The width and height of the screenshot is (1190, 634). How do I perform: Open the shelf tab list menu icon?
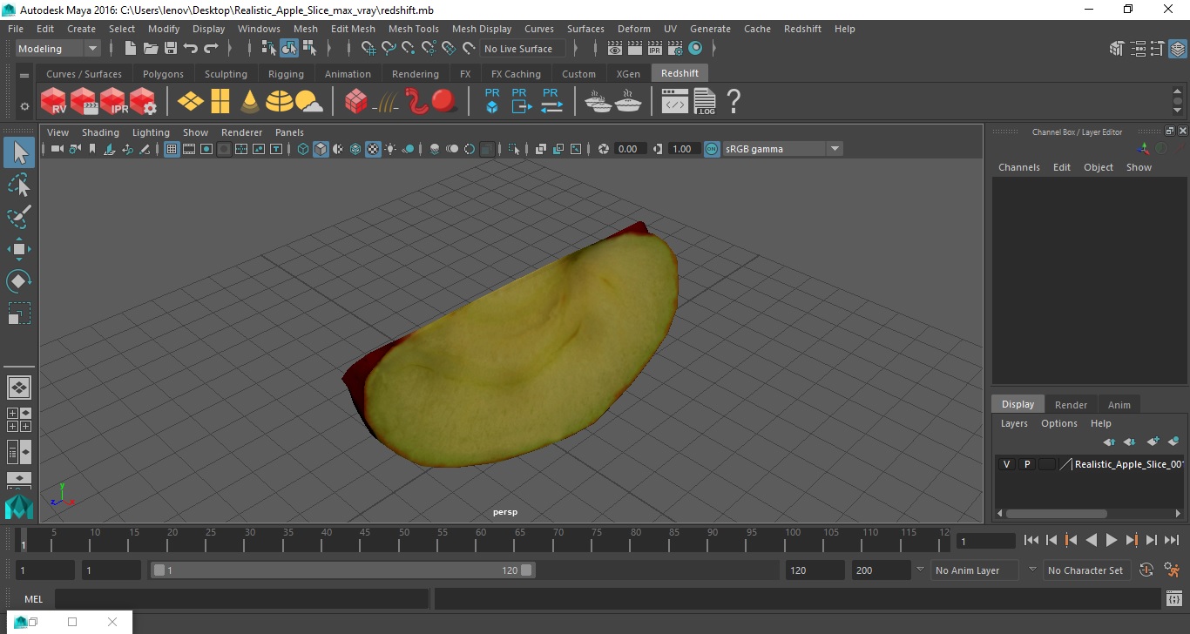24,76
